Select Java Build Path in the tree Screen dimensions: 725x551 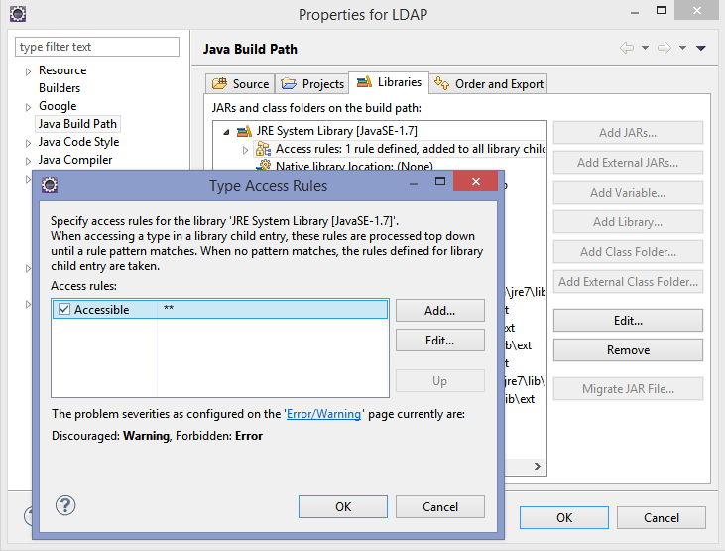(77, 124)
